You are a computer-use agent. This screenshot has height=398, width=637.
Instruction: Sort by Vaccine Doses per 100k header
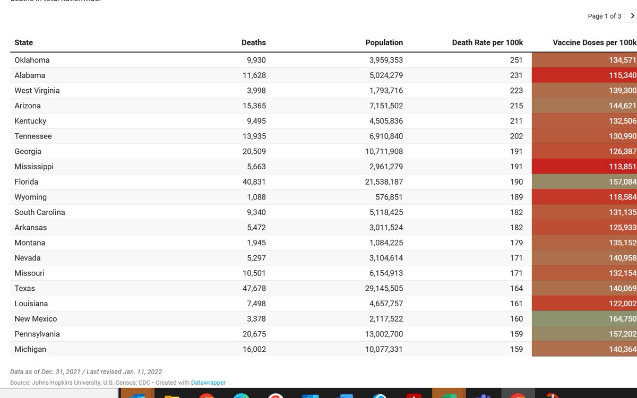[595, 42]
